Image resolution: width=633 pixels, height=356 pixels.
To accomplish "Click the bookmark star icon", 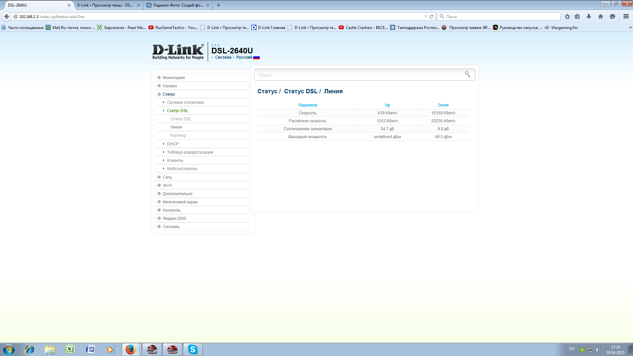I will tap(567, 16).
